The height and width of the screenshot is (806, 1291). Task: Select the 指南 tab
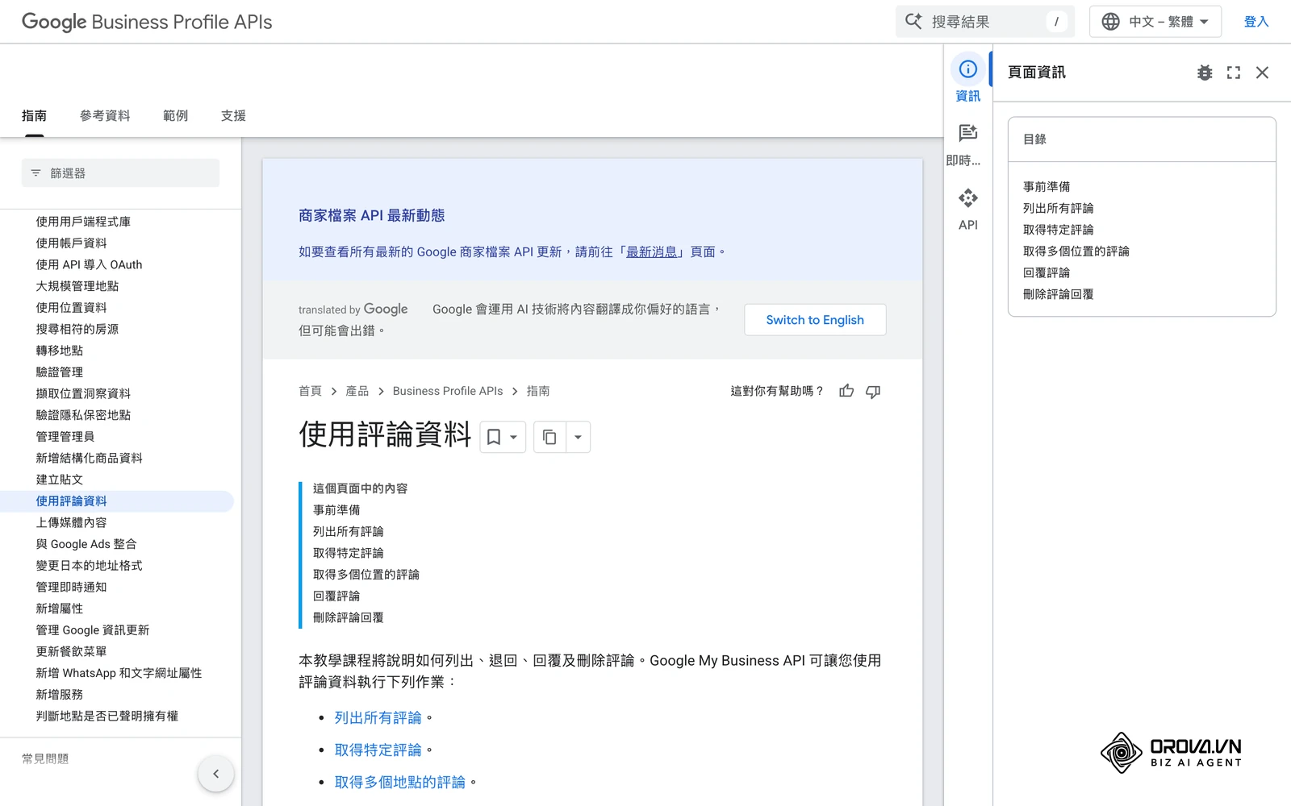[34, 116]
